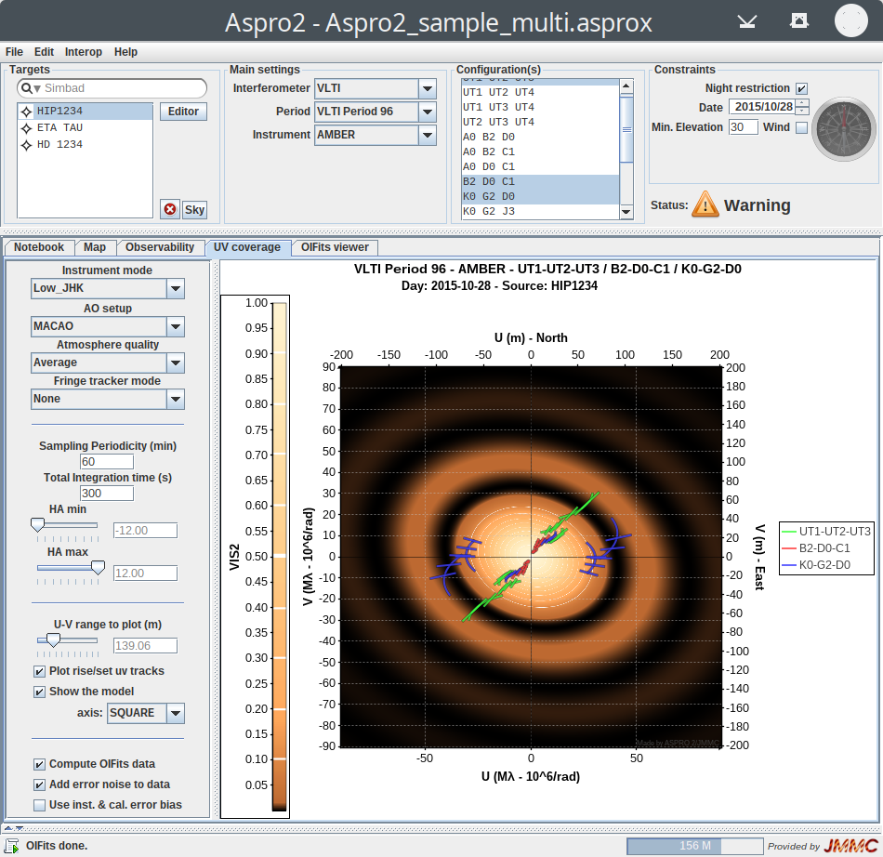Click the title bar pin icon

pos(799,20)
